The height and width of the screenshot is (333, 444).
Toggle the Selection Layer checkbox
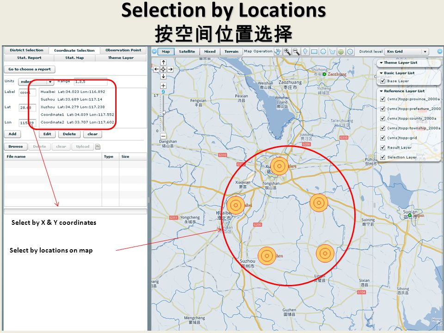(x=383, y=157)
